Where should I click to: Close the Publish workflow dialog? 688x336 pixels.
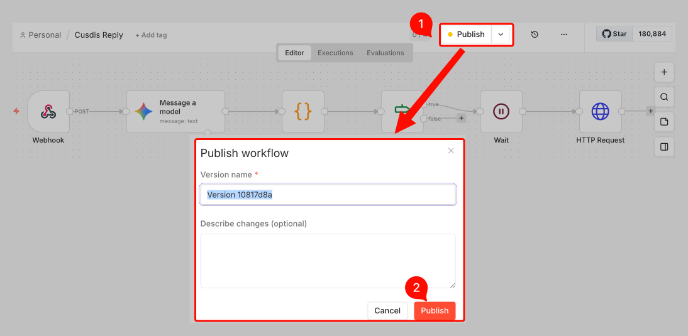coord(451,151)
